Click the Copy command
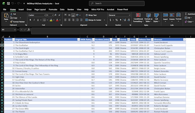The height and width of the screenshot is (113, 195). [14, 18]
